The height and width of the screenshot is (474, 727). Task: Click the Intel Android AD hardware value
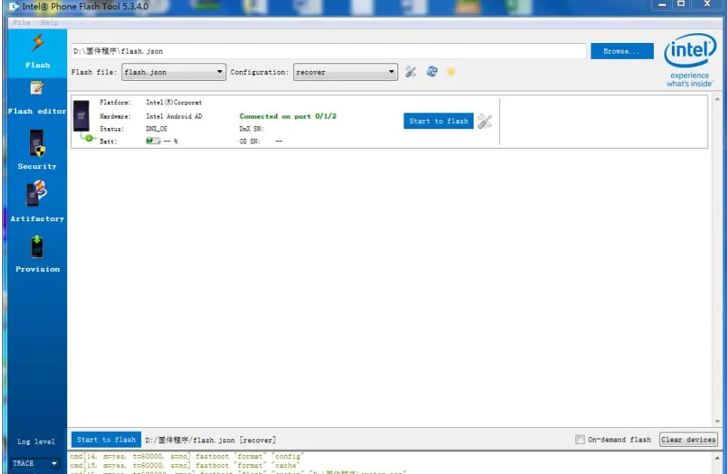pos(174,116)
